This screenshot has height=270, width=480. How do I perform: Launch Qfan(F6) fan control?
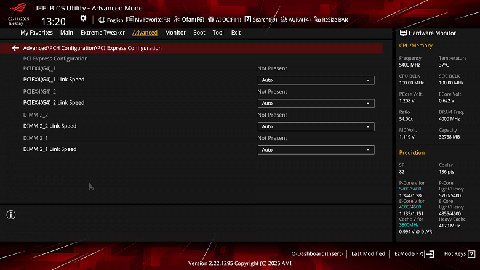pos(189,19)
